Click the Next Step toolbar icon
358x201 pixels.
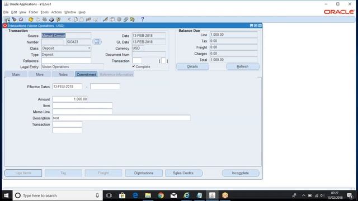37,20
